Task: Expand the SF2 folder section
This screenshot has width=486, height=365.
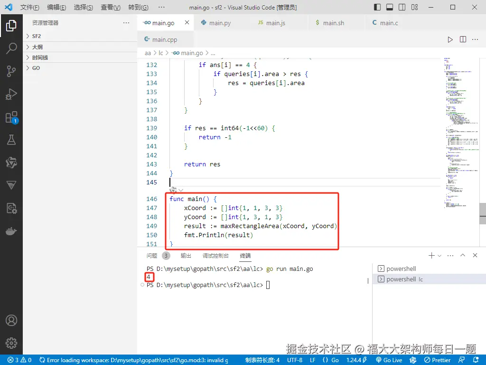Action: coord(80,36)
